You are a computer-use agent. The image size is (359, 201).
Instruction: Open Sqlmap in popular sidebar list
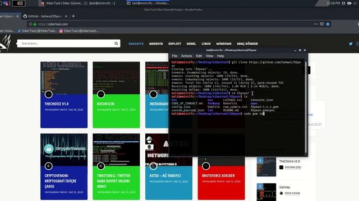[284, 187]
